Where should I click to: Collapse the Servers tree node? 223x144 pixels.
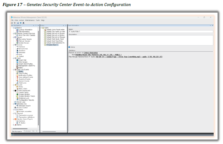coord(14,37)
